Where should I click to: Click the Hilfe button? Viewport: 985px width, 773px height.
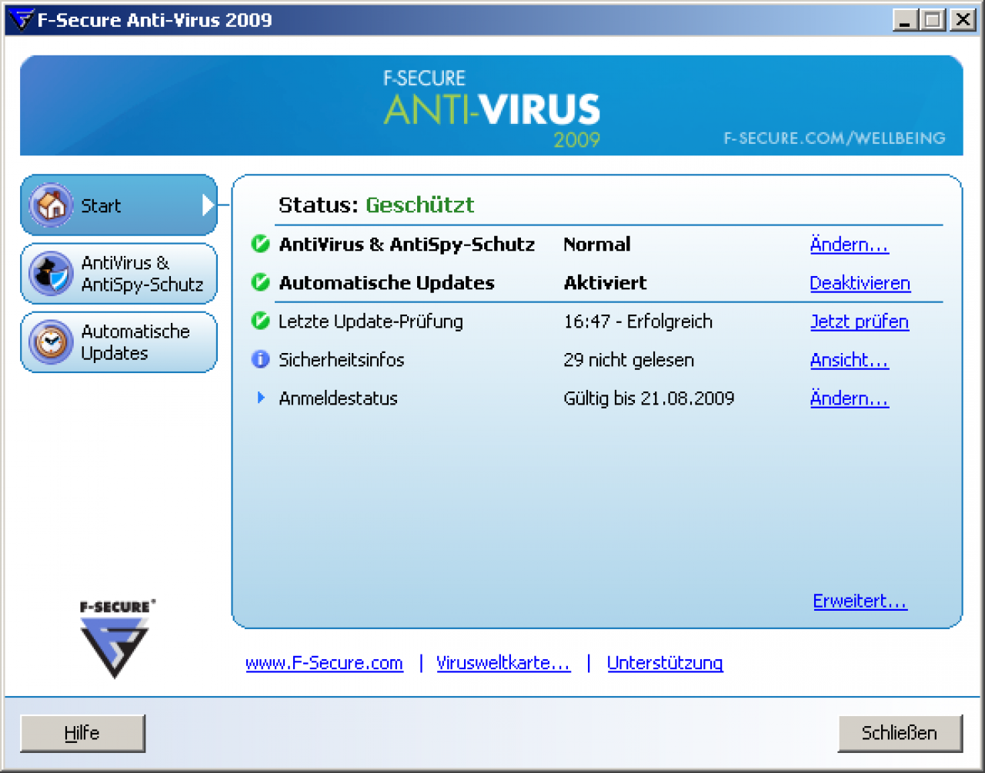point(82,733)
